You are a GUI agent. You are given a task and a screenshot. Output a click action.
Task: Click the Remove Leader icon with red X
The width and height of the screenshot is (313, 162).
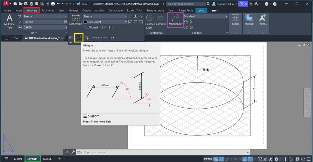point(191,27)
